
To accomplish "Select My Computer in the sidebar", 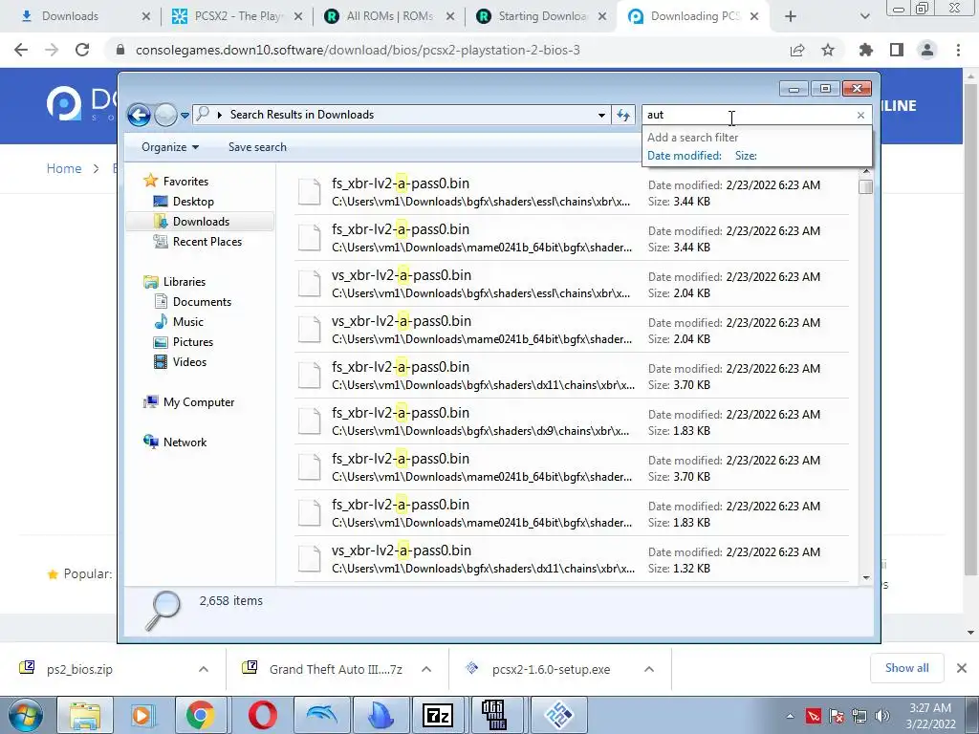I will point(199,402).
